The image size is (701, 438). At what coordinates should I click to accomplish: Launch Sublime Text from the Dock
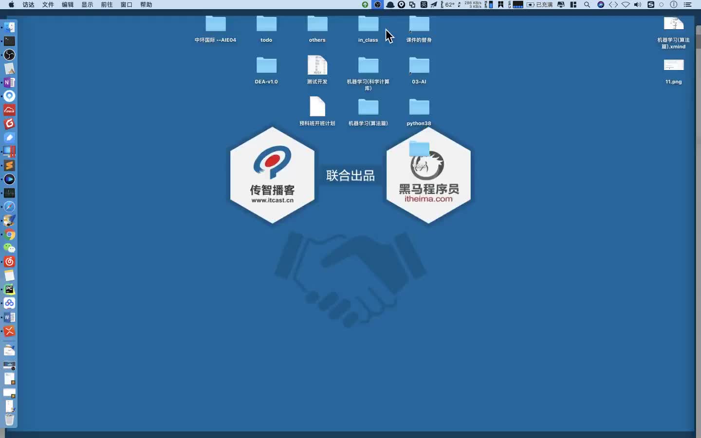9,165
